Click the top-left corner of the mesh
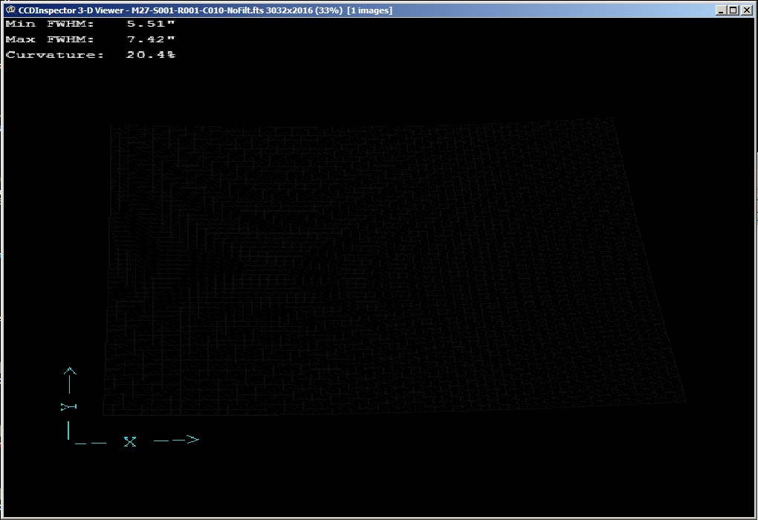This screenshot has width=758, height=520. coord(111,126)
